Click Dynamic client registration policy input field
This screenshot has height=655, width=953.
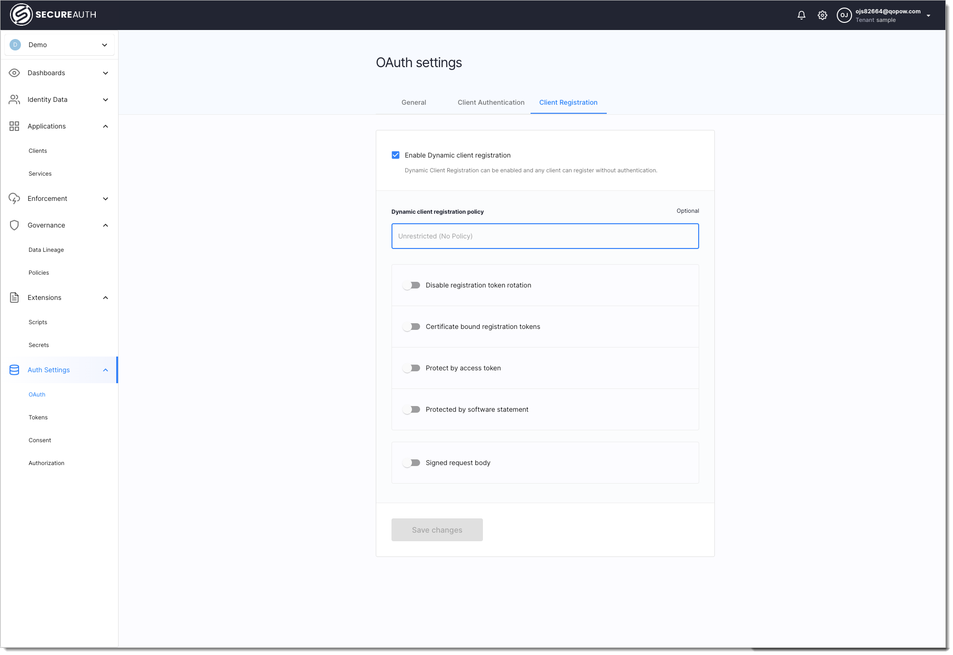point(545,236)
